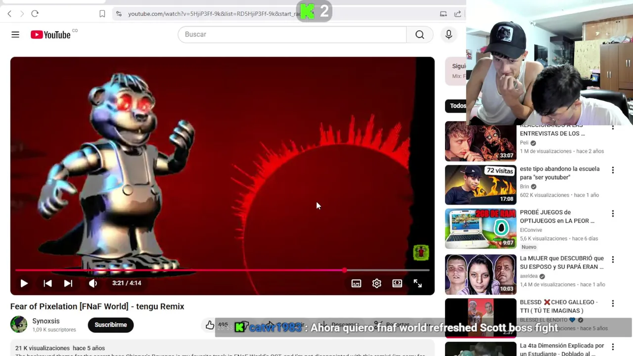Click the browser forward arrow
Screen dimensions: 633x356
click(x=22, y=14)
